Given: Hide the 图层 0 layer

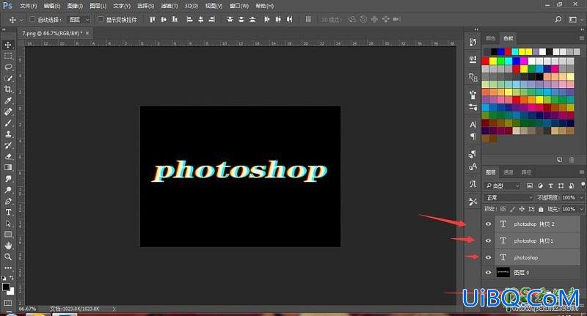Looking at the screenshot, I should pos(488,273).
